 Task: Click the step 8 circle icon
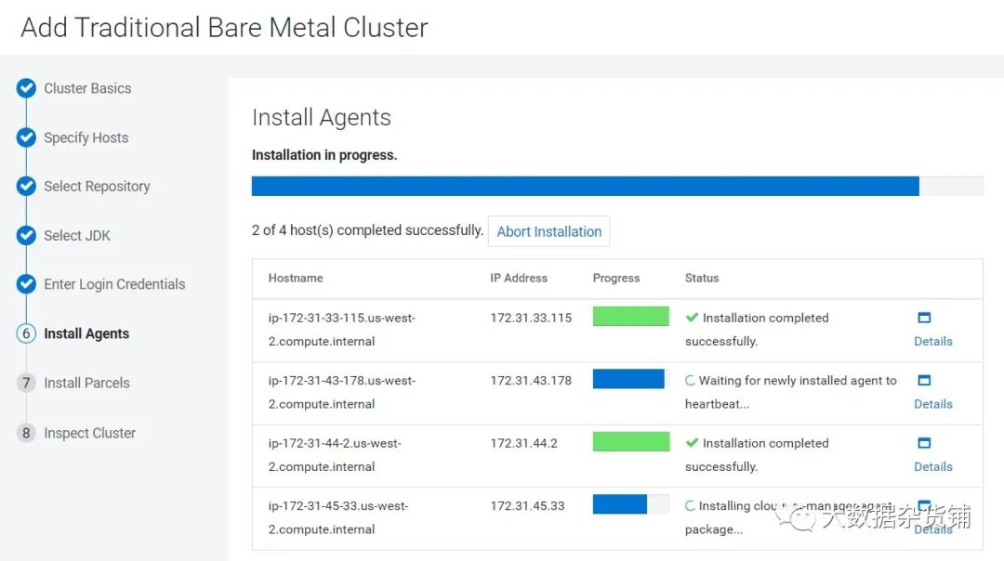pos(26,433)
